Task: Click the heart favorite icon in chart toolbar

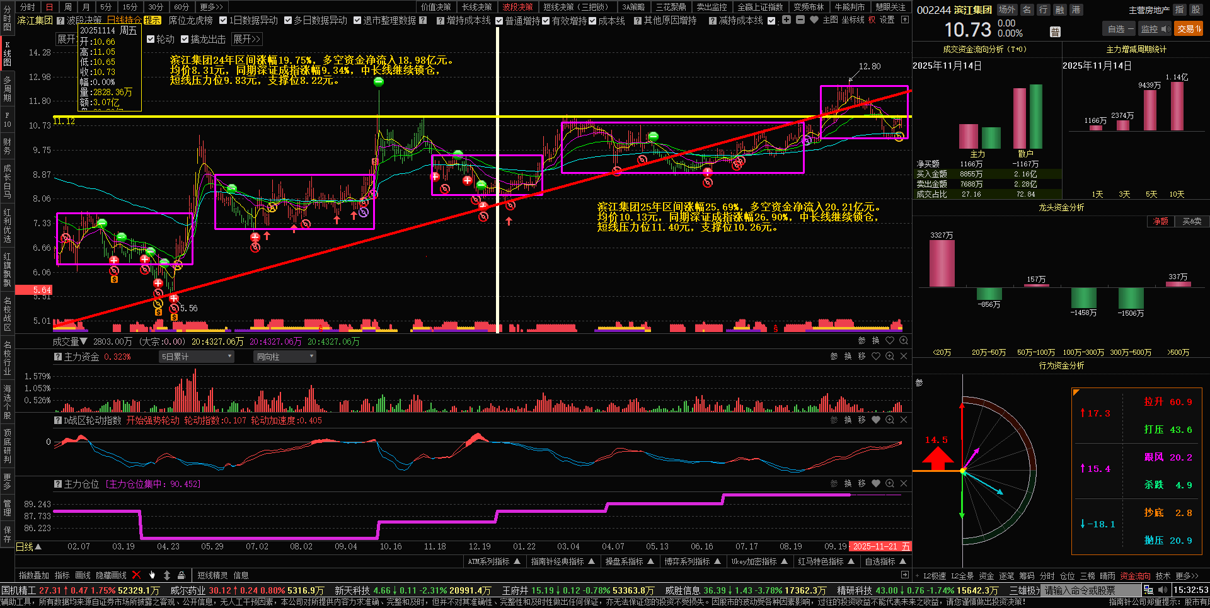Action: pyautogui.click(x=814, y=20)
